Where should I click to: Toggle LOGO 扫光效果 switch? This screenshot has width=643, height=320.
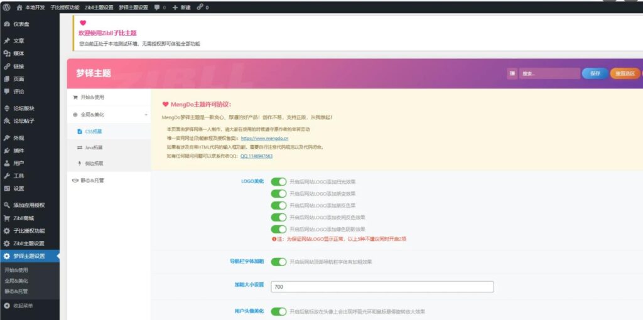click(278, 181)
